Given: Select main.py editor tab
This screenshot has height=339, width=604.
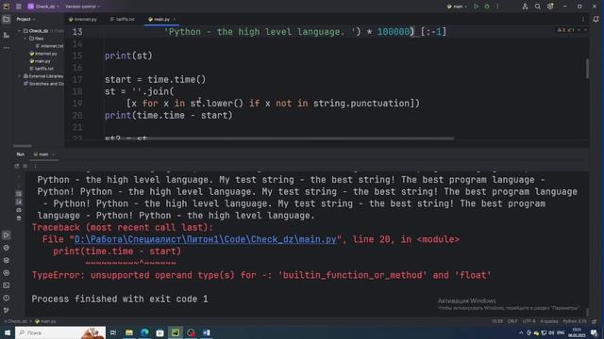Looking at the screenshot, I should pos(159,19).
